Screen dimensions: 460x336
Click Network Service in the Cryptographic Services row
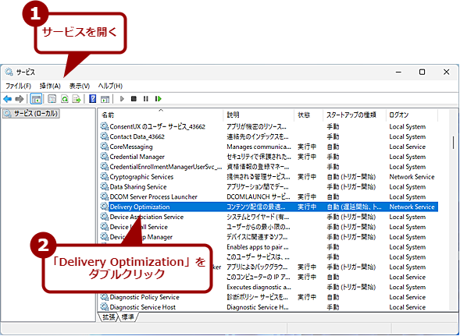[x=412, y=177]
